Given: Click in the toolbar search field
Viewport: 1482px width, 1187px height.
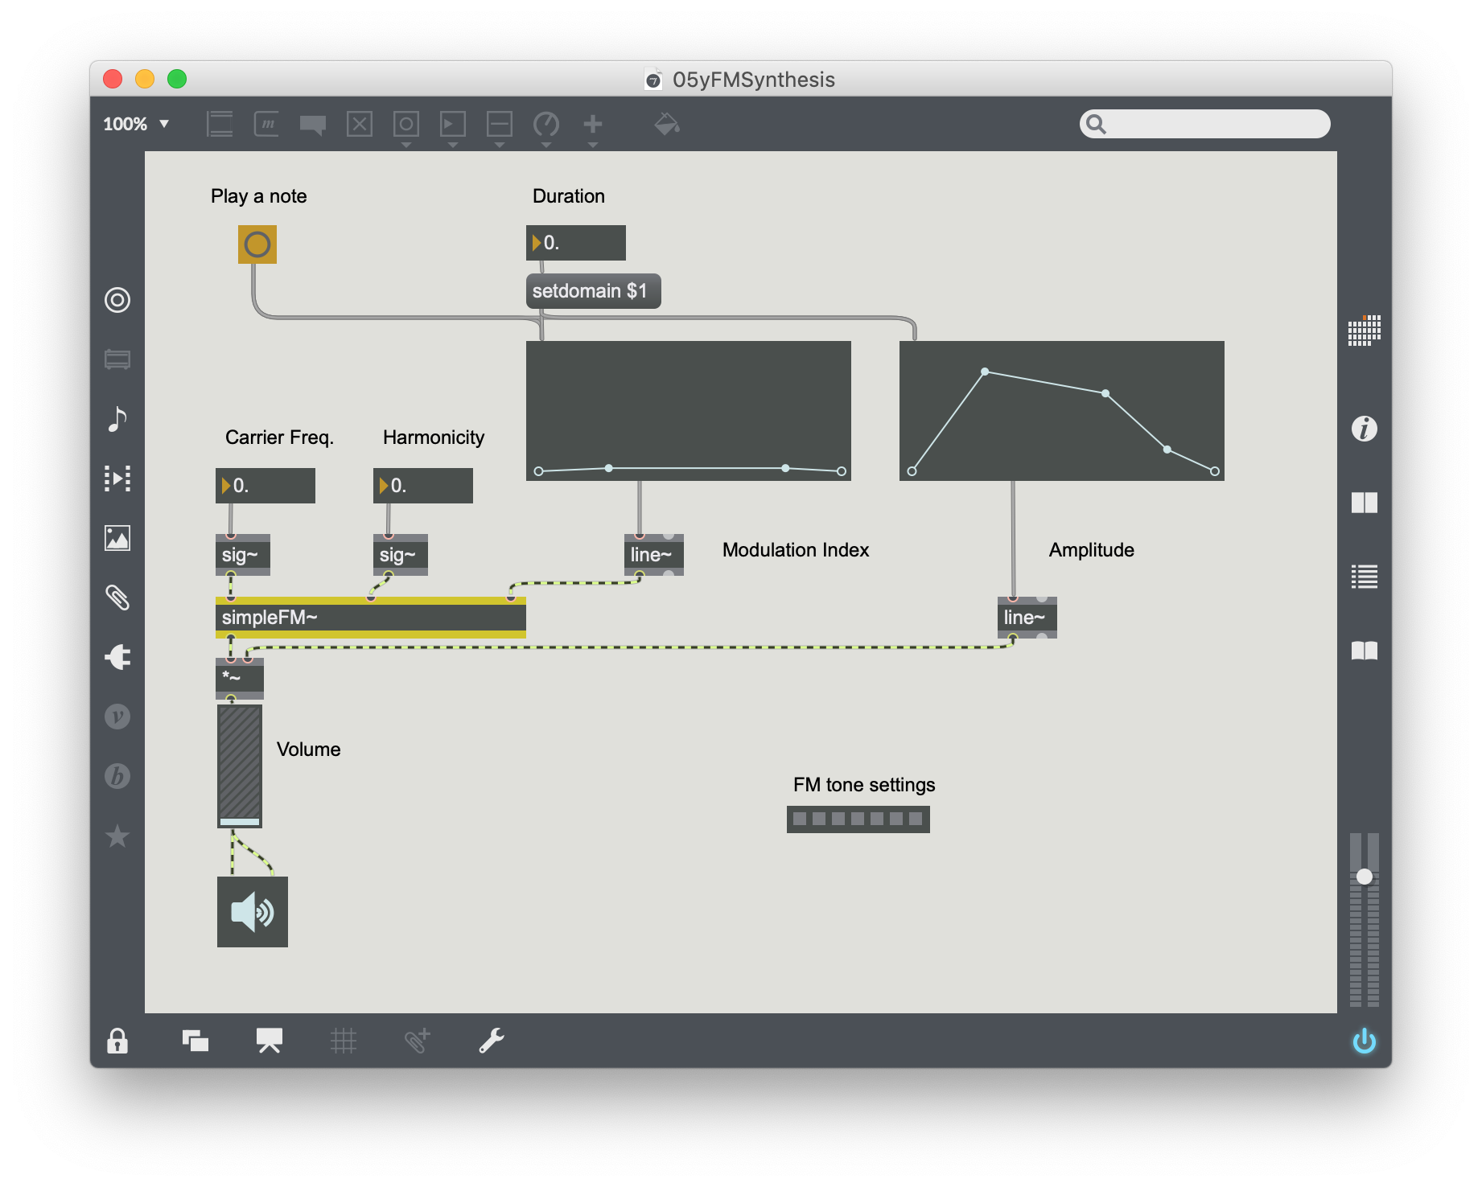Looking at the screenshot, I should (1204, 124).
